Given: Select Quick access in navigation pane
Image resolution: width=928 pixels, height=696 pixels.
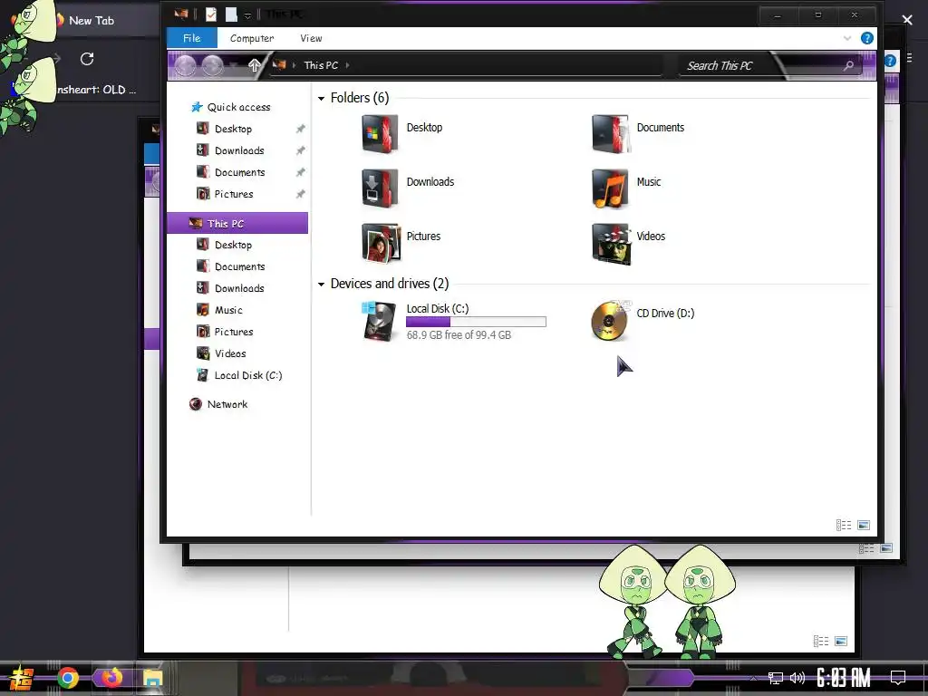Looking at the screenshot, I should coord(238,107).
